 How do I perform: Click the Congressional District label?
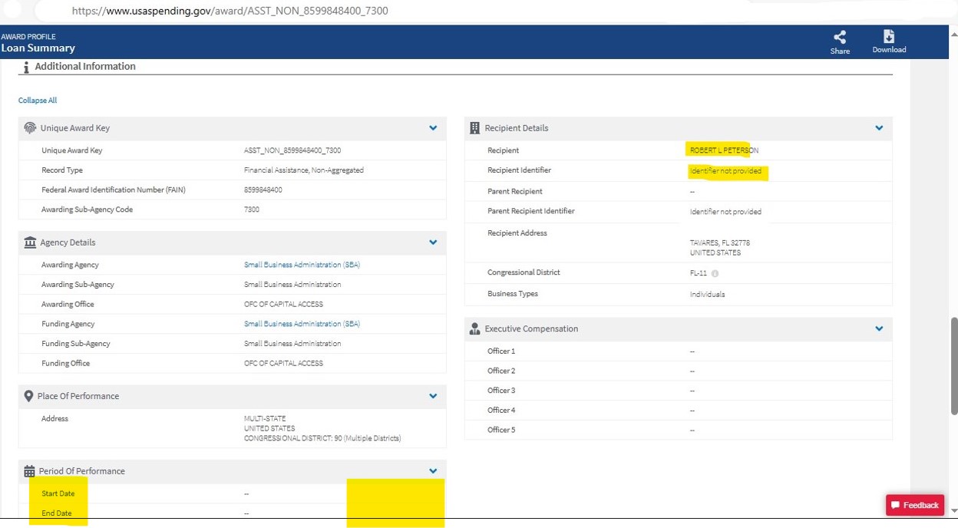click(x=524, y=272)
